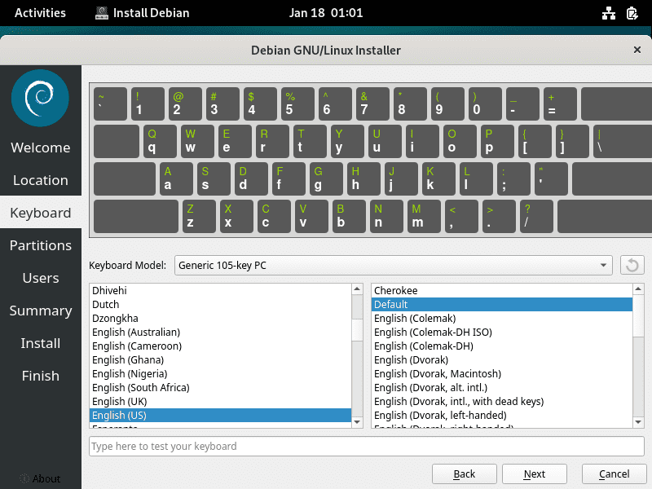
Task: Open the Keyboard Model dropdown
Action: coord(394,266)
